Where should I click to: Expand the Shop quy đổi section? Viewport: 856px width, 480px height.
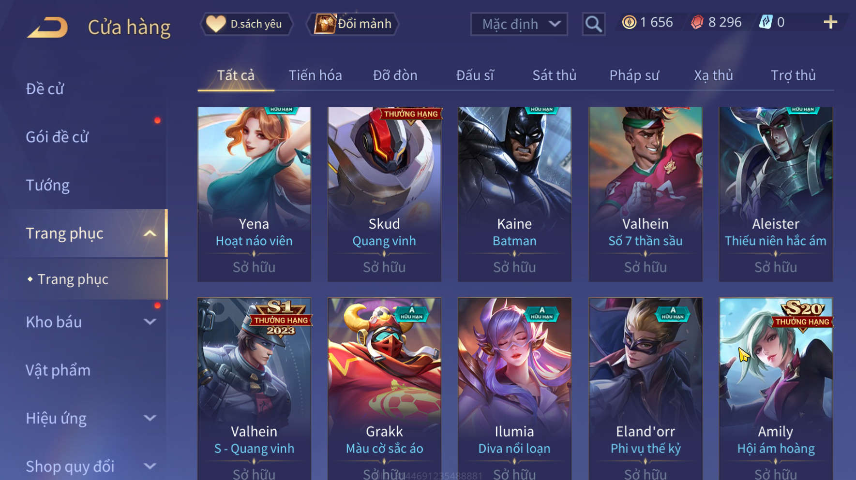tap(150, 466)
